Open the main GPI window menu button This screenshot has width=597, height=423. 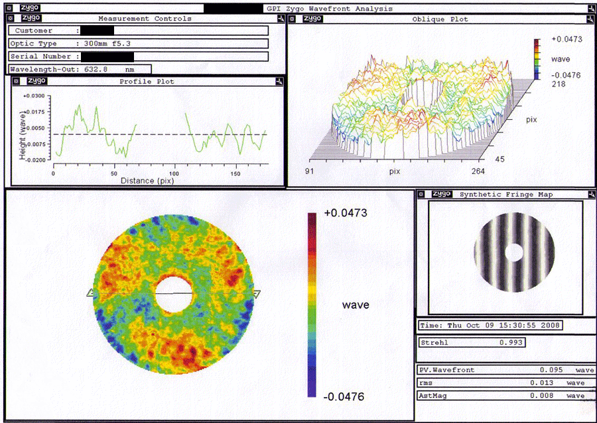(10, 8)
